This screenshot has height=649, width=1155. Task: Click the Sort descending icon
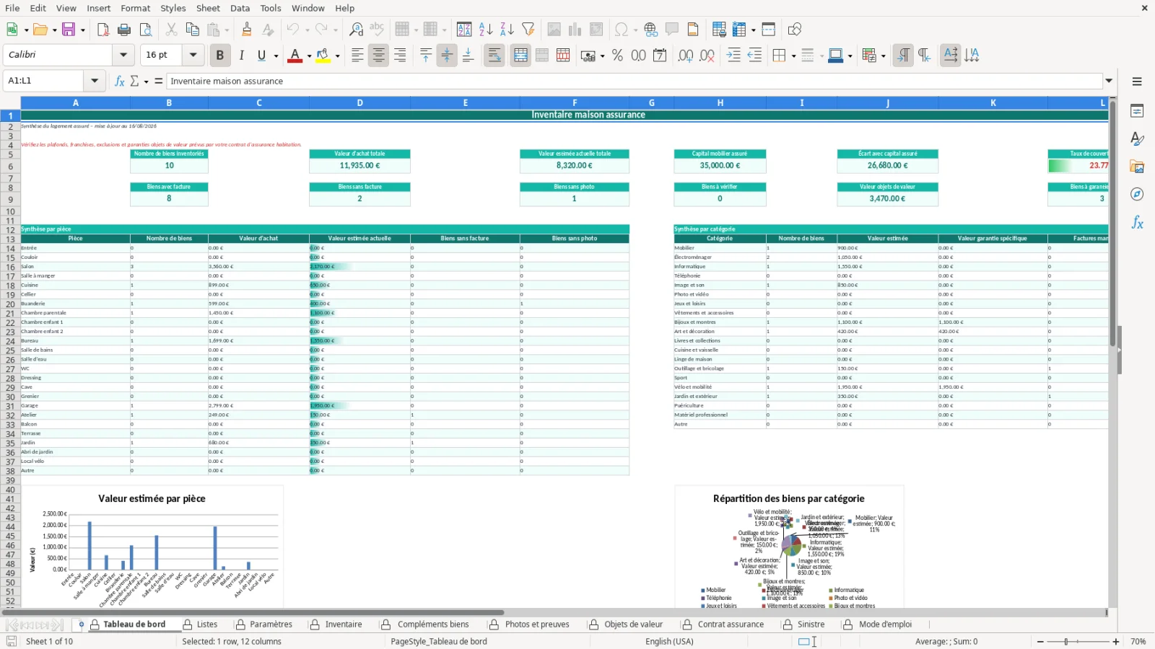507,30
